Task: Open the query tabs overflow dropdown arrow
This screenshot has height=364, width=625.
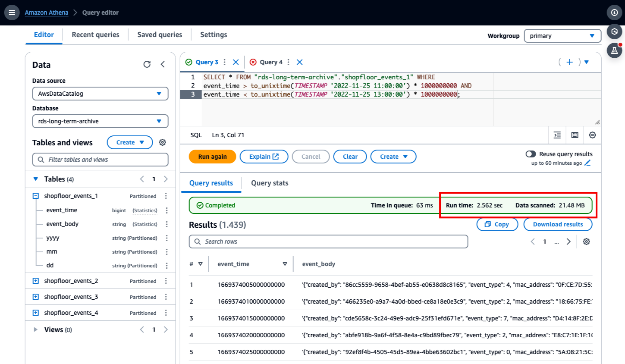Action: pyautogui.click(x=587, y=62)
